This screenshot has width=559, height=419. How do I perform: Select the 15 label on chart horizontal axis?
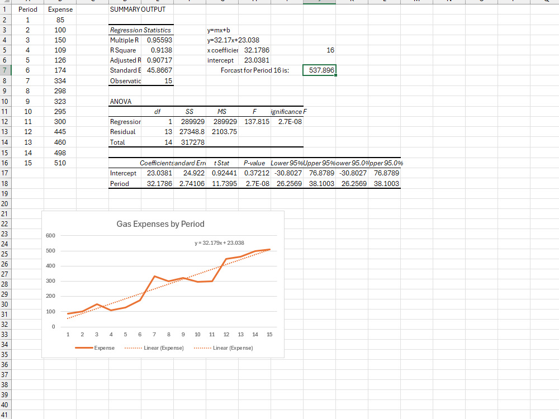pyautogui.click(x=269, y=334)
